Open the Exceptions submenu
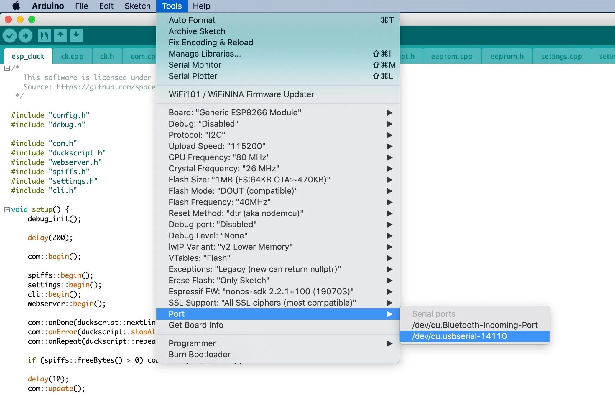This screenshot has width=615, height=395. (x=278, y=269)
